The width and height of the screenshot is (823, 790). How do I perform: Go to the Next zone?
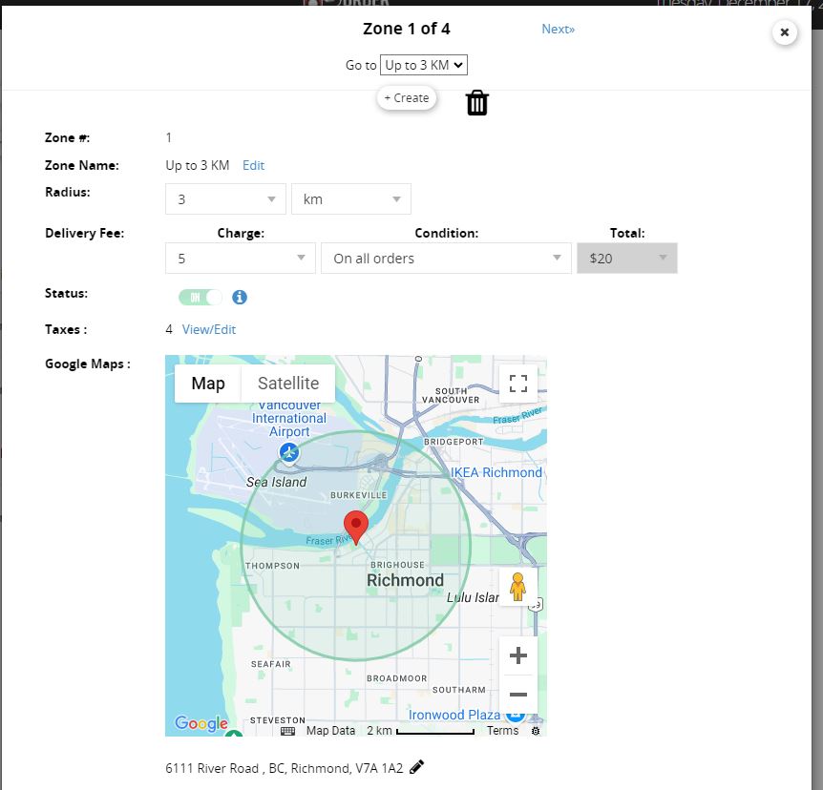coord(558,29)
